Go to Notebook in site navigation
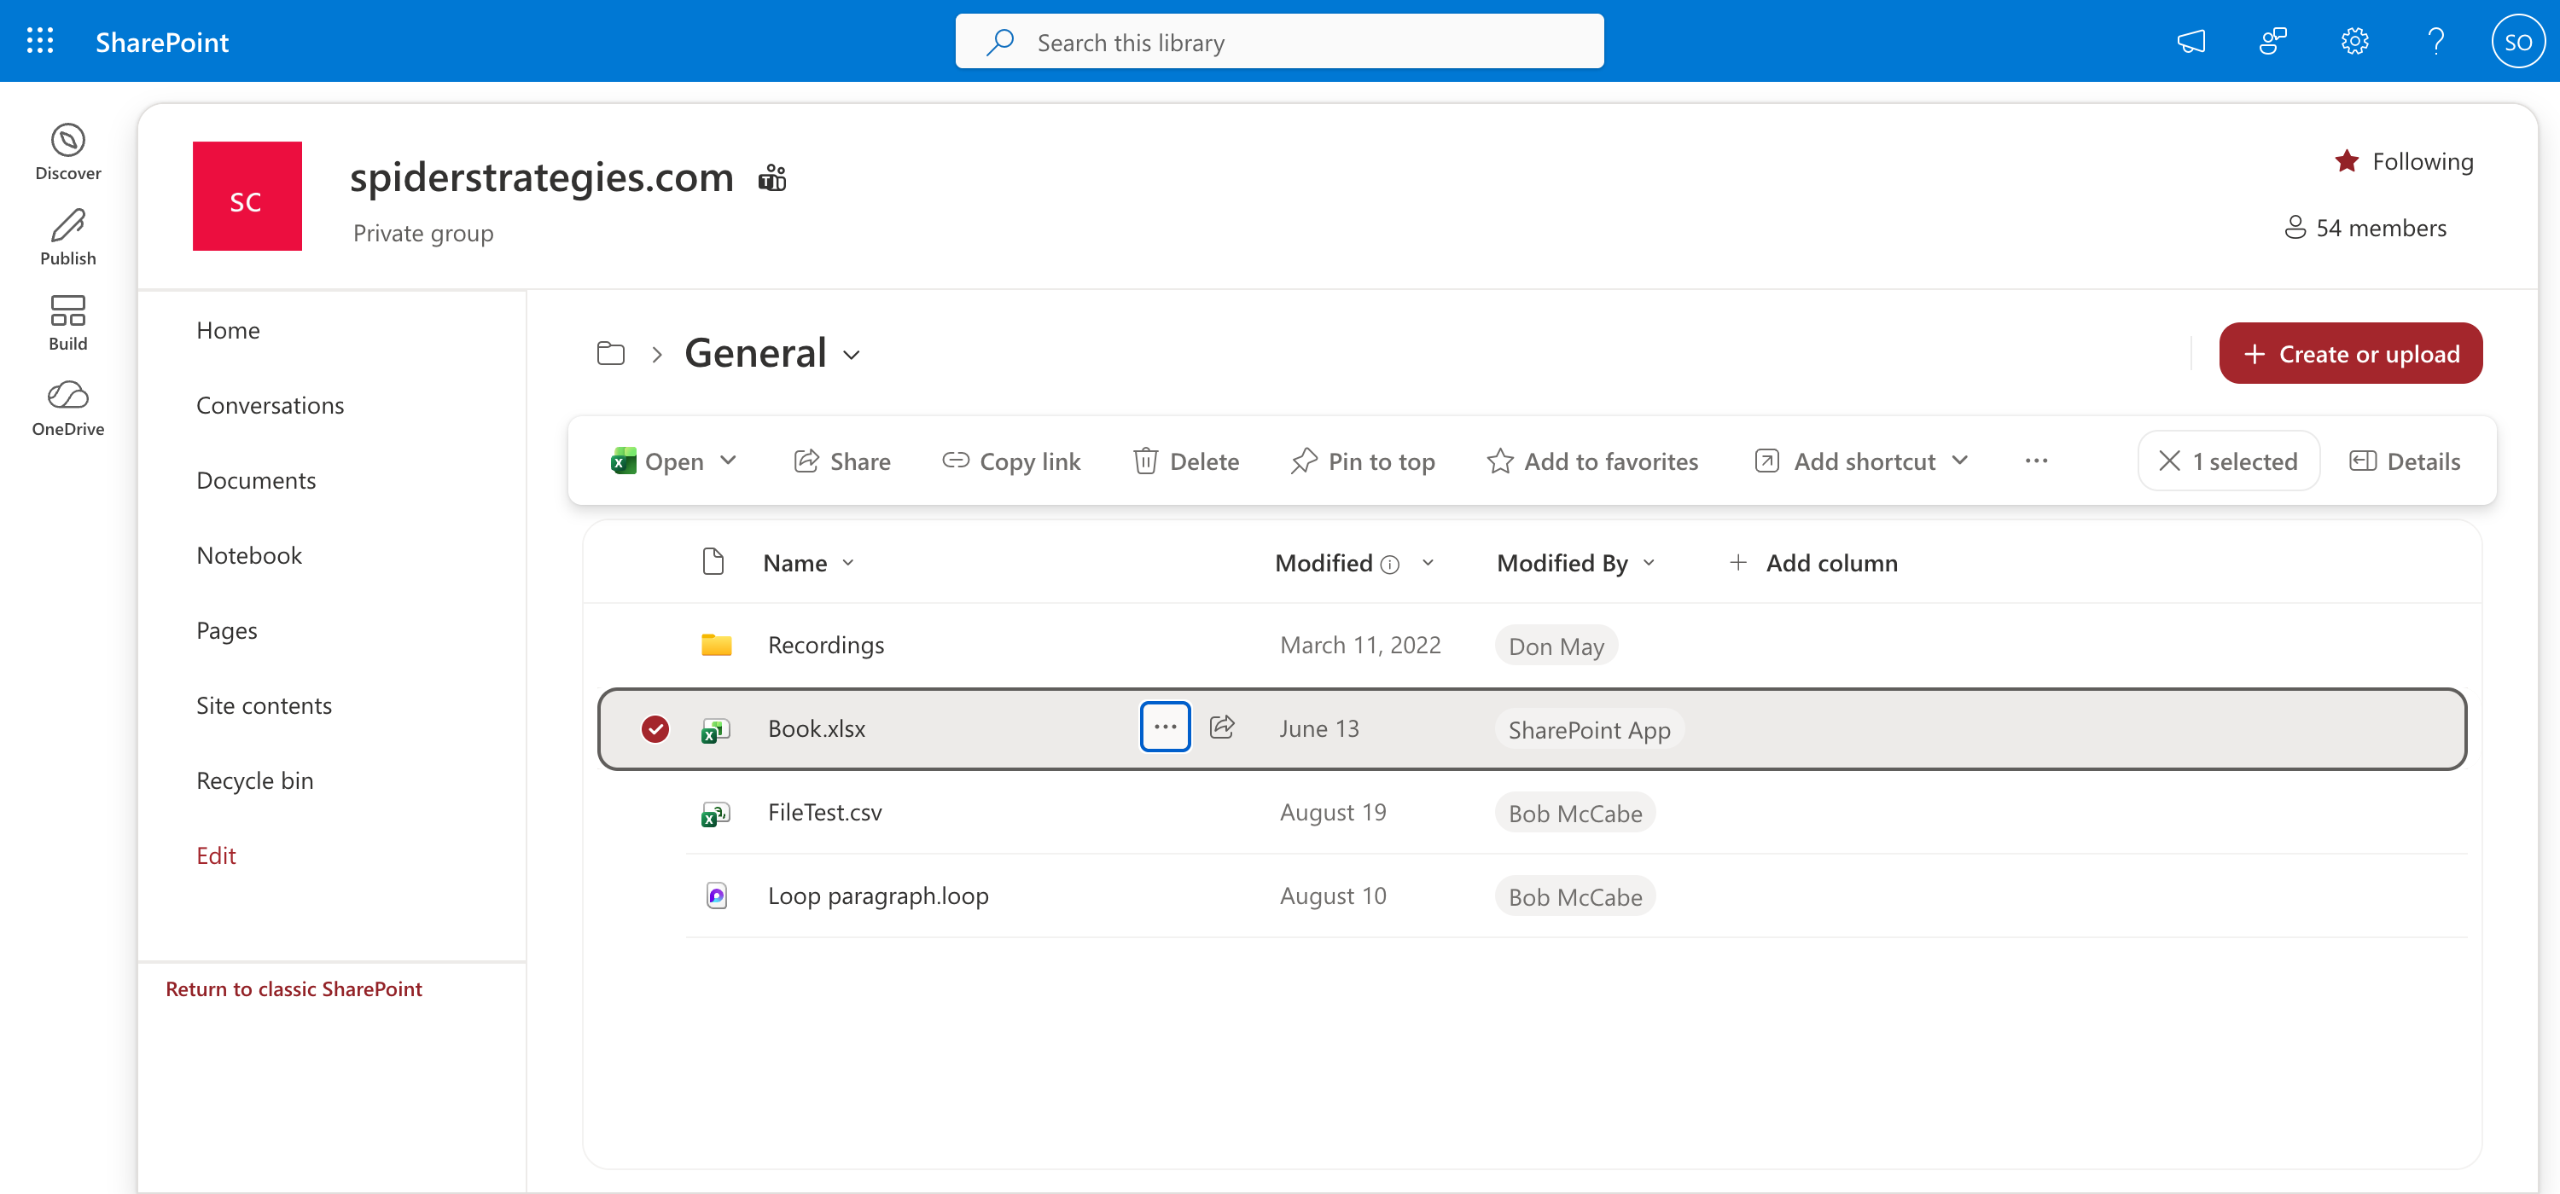Screen dimensions: 2560x1194 pyautogui.click(x=249, y=555)
